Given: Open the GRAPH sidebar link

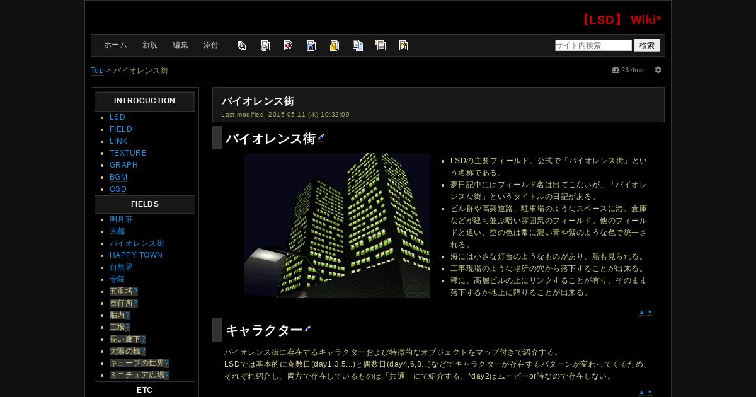Looking at the screenshot, I should click(x=123, y=165).
